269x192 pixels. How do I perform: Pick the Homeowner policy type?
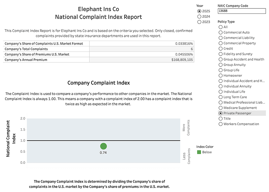coord(221,76)
